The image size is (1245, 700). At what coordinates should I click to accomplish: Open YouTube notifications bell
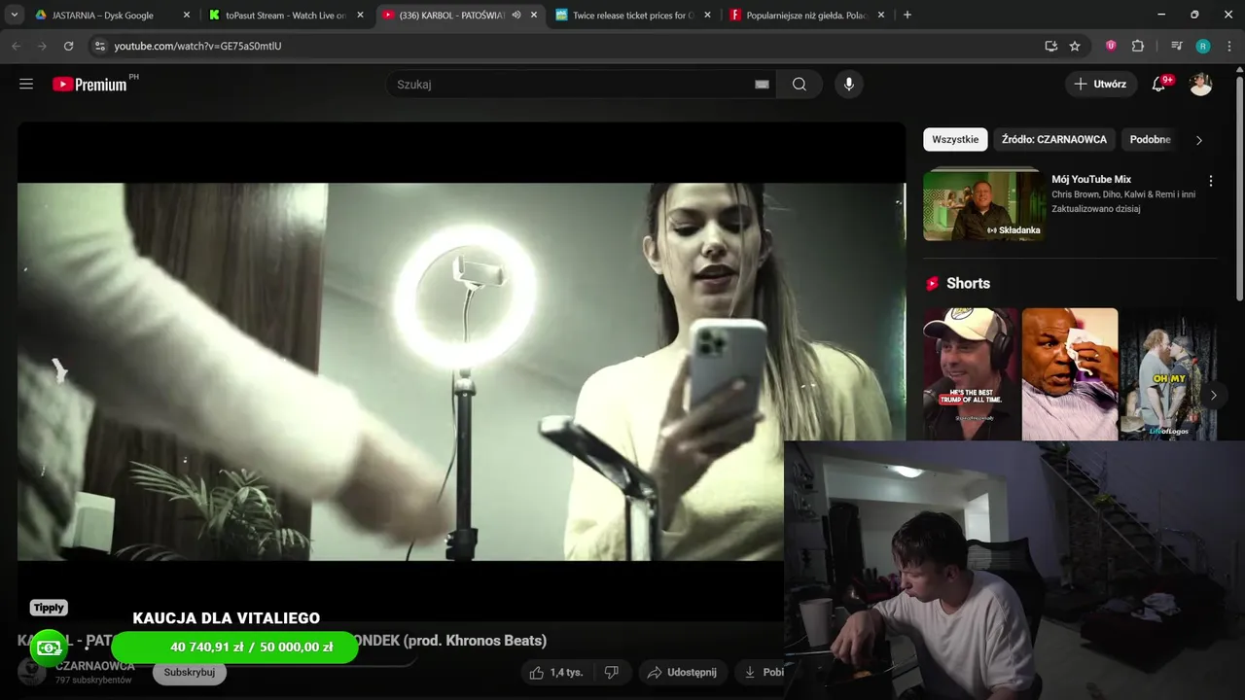point(1158,85)
